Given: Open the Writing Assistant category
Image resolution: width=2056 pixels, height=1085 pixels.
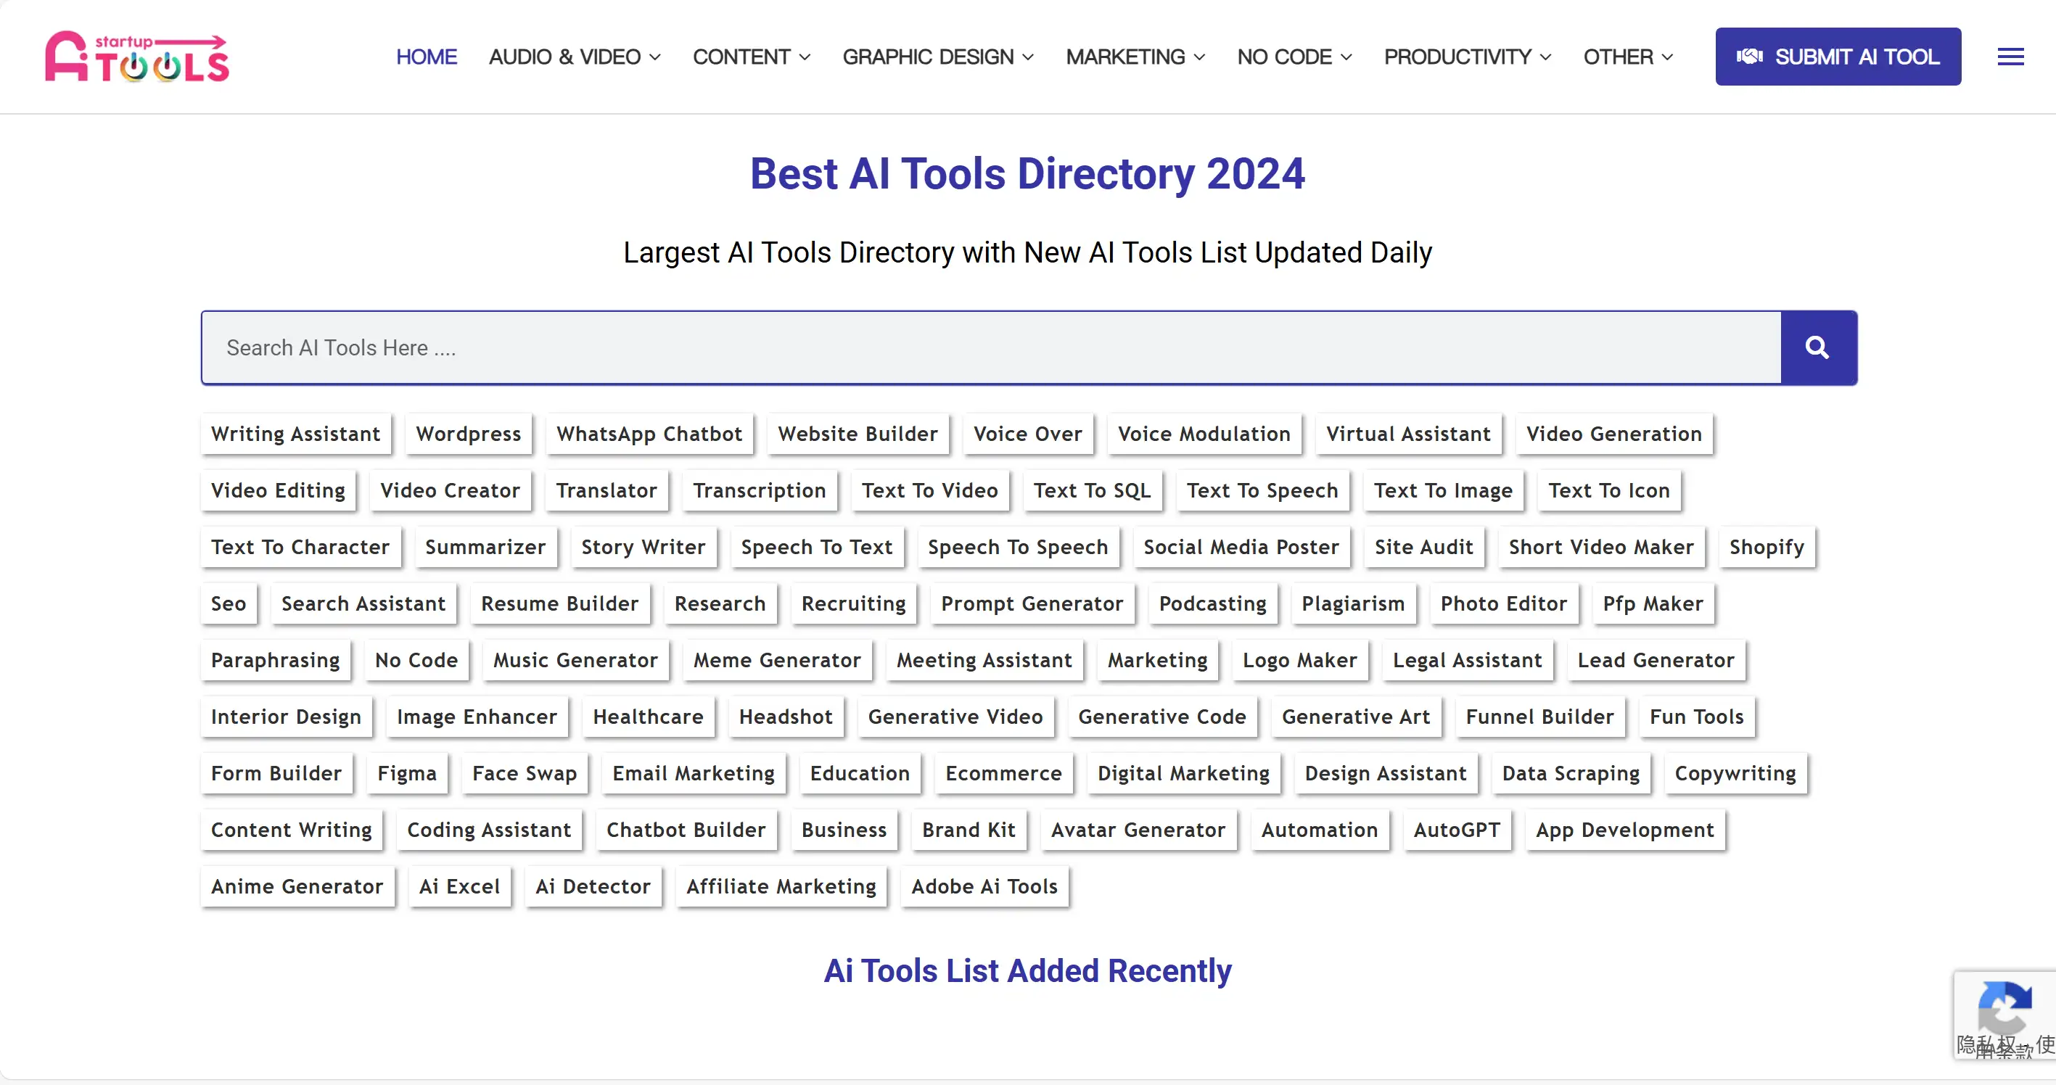Looking at the screenshot, I should click(296, 434).
